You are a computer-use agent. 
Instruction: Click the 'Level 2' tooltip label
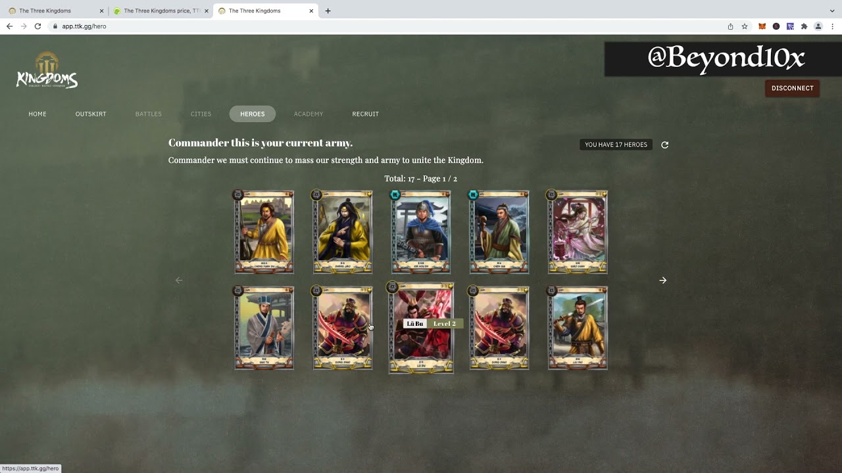coord(445,323)
